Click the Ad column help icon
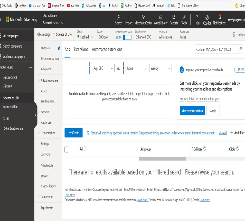 tap(85, 148)
